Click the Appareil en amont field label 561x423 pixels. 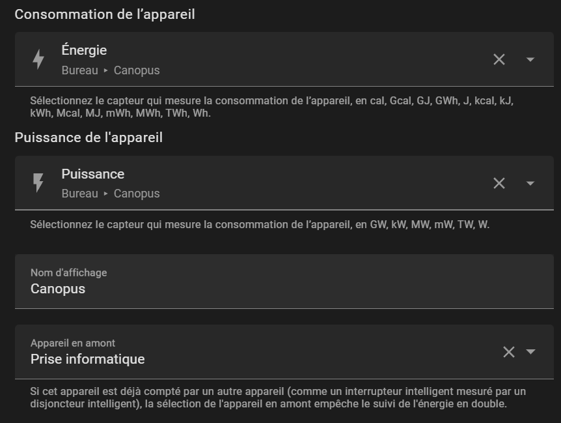(73, 343)
